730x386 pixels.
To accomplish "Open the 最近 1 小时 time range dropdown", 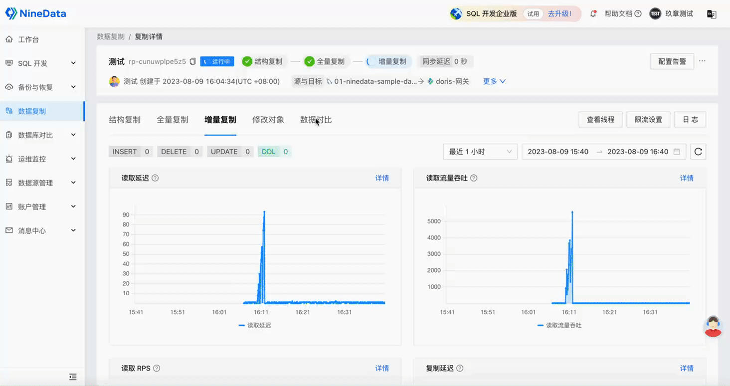I will click(x=480, y=151).
